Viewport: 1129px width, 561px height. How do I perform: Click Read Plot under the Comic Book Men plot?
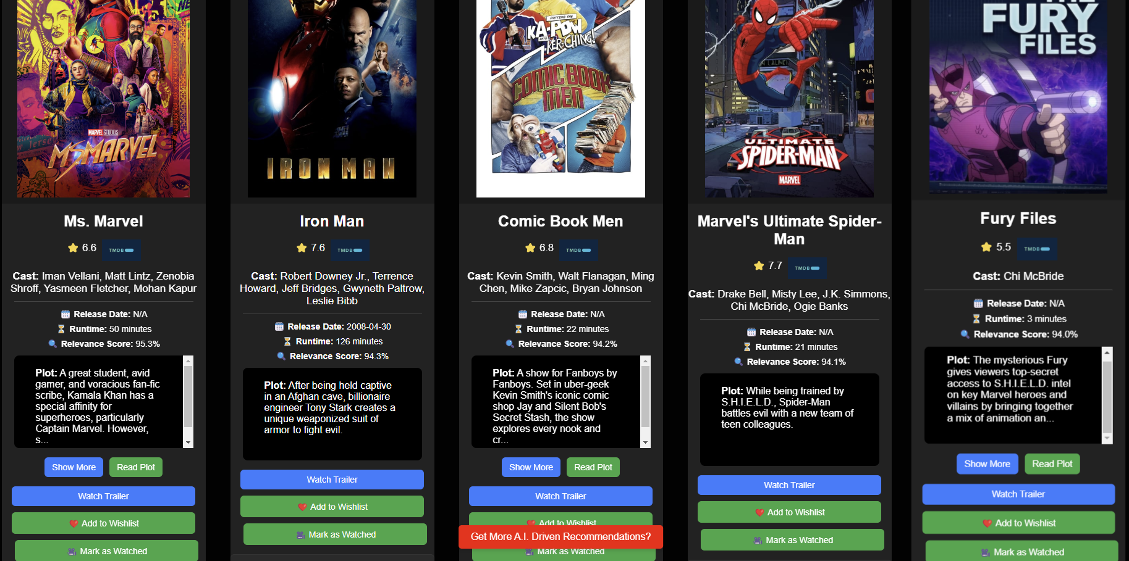pyautogui.click(x=593, y=467)
